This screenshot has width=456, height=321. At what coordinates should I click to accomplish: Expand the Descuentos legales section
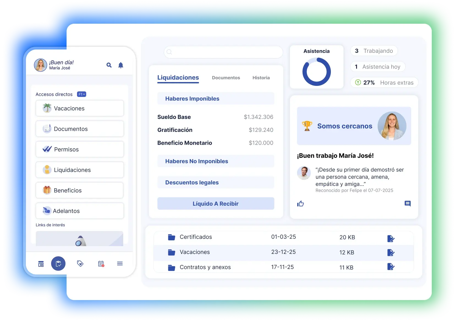click(216, 182)
